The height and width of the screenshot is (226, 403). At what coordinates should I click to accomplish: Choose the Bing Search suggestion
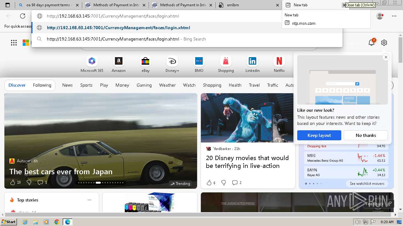pyautogui.click(x=187, y=39)
